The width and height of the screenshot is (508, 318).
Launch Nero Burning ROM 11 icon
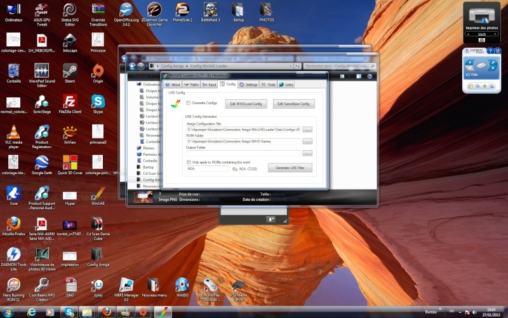pyautogui.click(x=13, y=290)
